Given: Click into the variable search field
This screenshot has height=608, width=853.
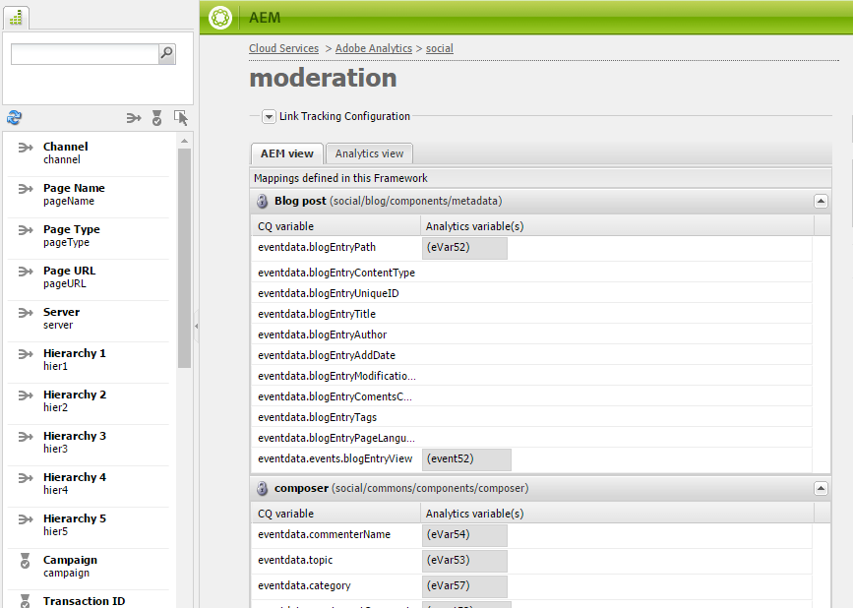Looking at the screenshot, I should 85,54.
